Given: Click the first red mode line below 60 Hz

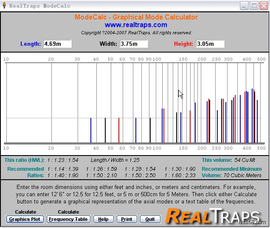Looking at the screenshot, I should click(119, 130).
